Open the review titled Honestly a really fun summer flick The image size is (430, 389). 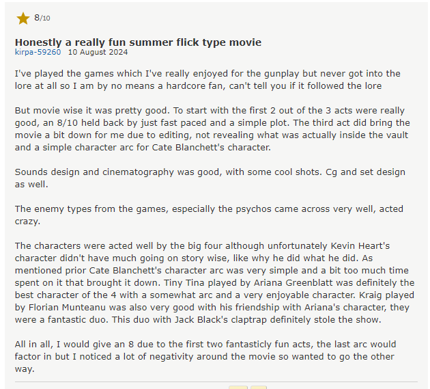coord(138,42)
